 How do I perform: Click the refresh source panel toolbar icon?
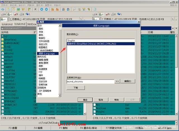3,9
